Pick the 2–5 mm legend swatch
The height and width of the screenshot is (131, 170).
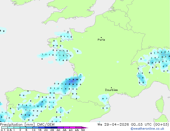pyautogui.click(x=23, y=128)
